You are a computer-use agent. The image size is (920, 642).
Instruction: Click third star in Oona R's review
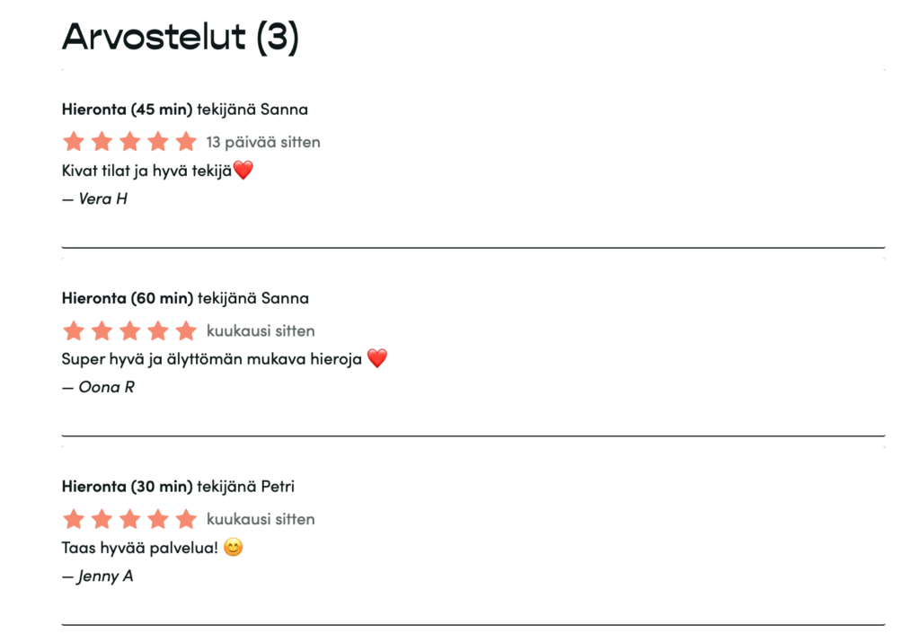(x=130, y=330)
